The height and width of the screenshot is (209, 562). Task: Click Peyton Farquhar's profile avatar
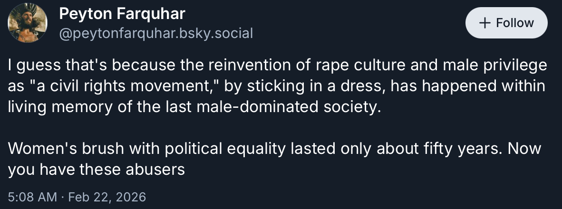(x=28, y=23)
